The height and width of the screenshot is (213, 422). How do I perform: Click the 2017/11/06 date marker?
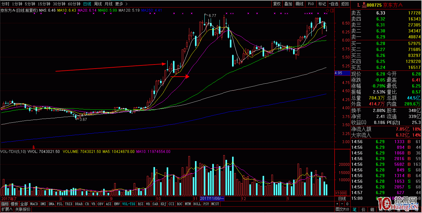pyautogui.click(x=212, y=199)
